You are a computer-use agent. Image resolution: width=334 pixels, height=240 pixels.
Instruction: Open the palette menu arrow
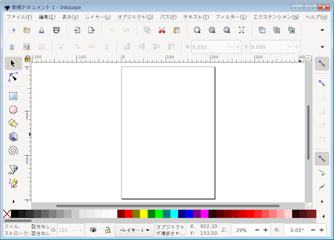point(324,216)
